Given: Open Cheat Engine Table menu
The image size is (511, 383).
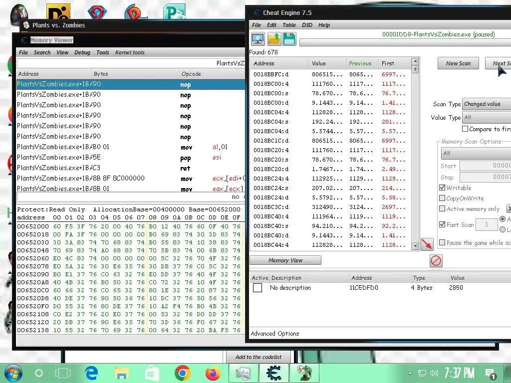Looking at the screenshot, I should [289, 25].
